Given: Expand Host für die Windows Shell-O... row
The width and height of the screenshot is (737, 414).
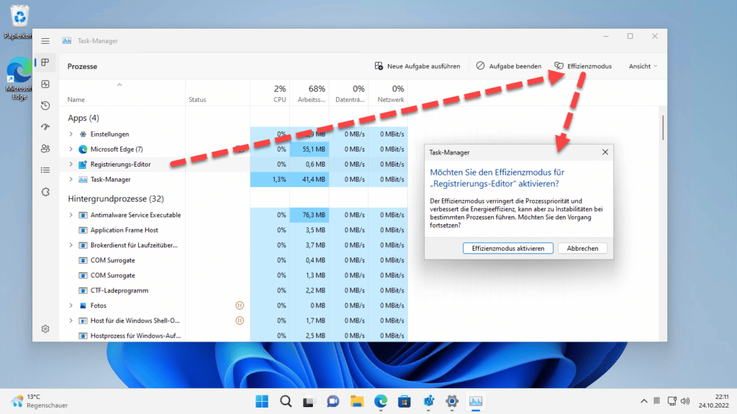Looking at the screenshot, I should coord(71,321).
